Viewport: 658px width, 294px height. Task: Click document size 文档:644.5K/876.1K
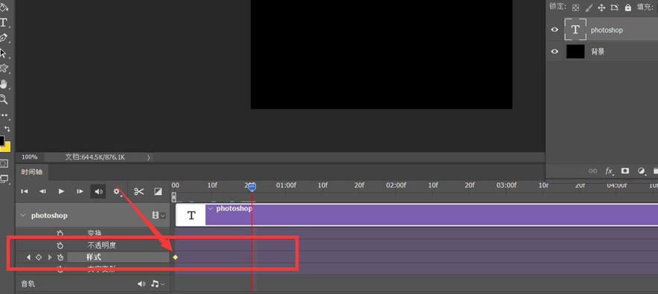click(95, 157)
